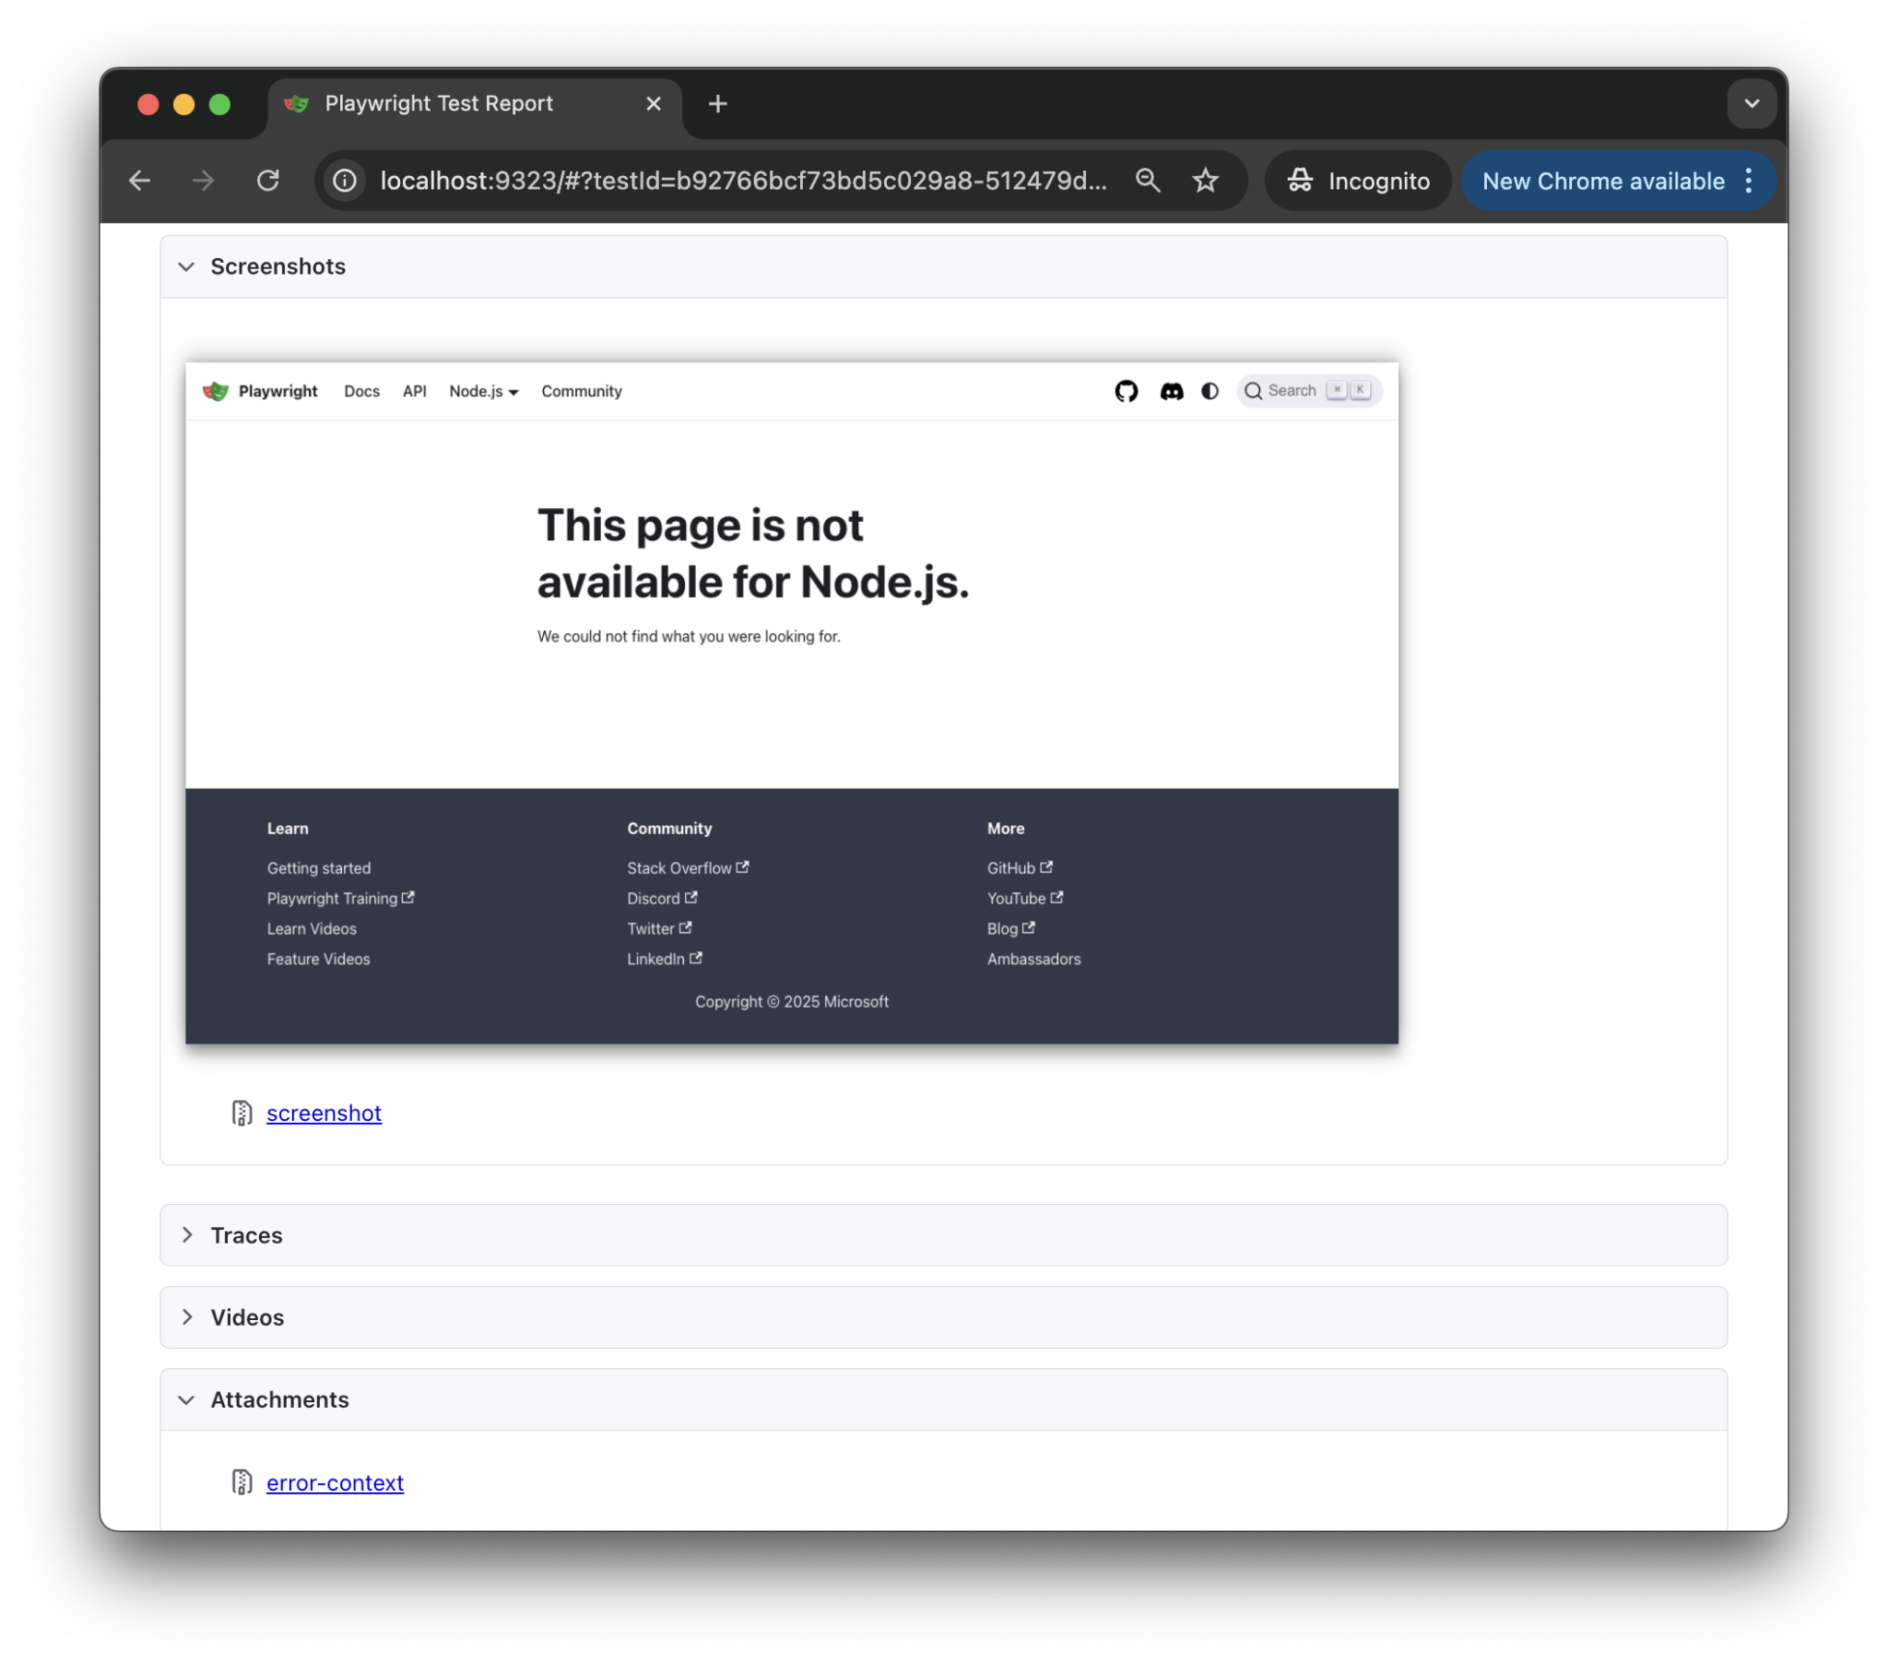Open the search box in the docs screenshot
Viewport: 1888px width, 1663px height.
1293,390
